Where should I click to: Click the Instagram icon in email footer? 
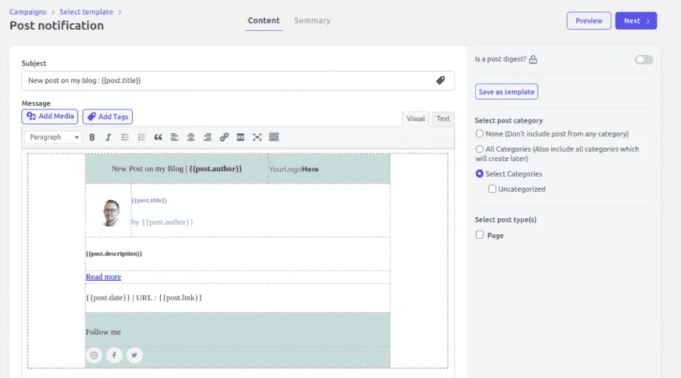coord(94,355)
